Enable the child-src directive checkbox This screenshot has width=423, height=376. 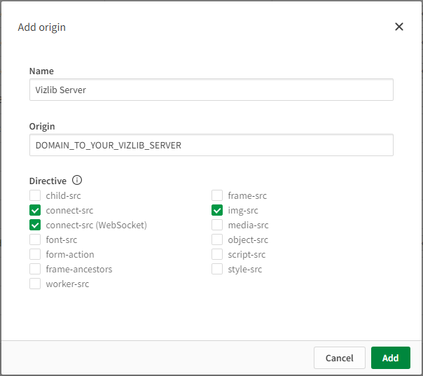[35, 195]
